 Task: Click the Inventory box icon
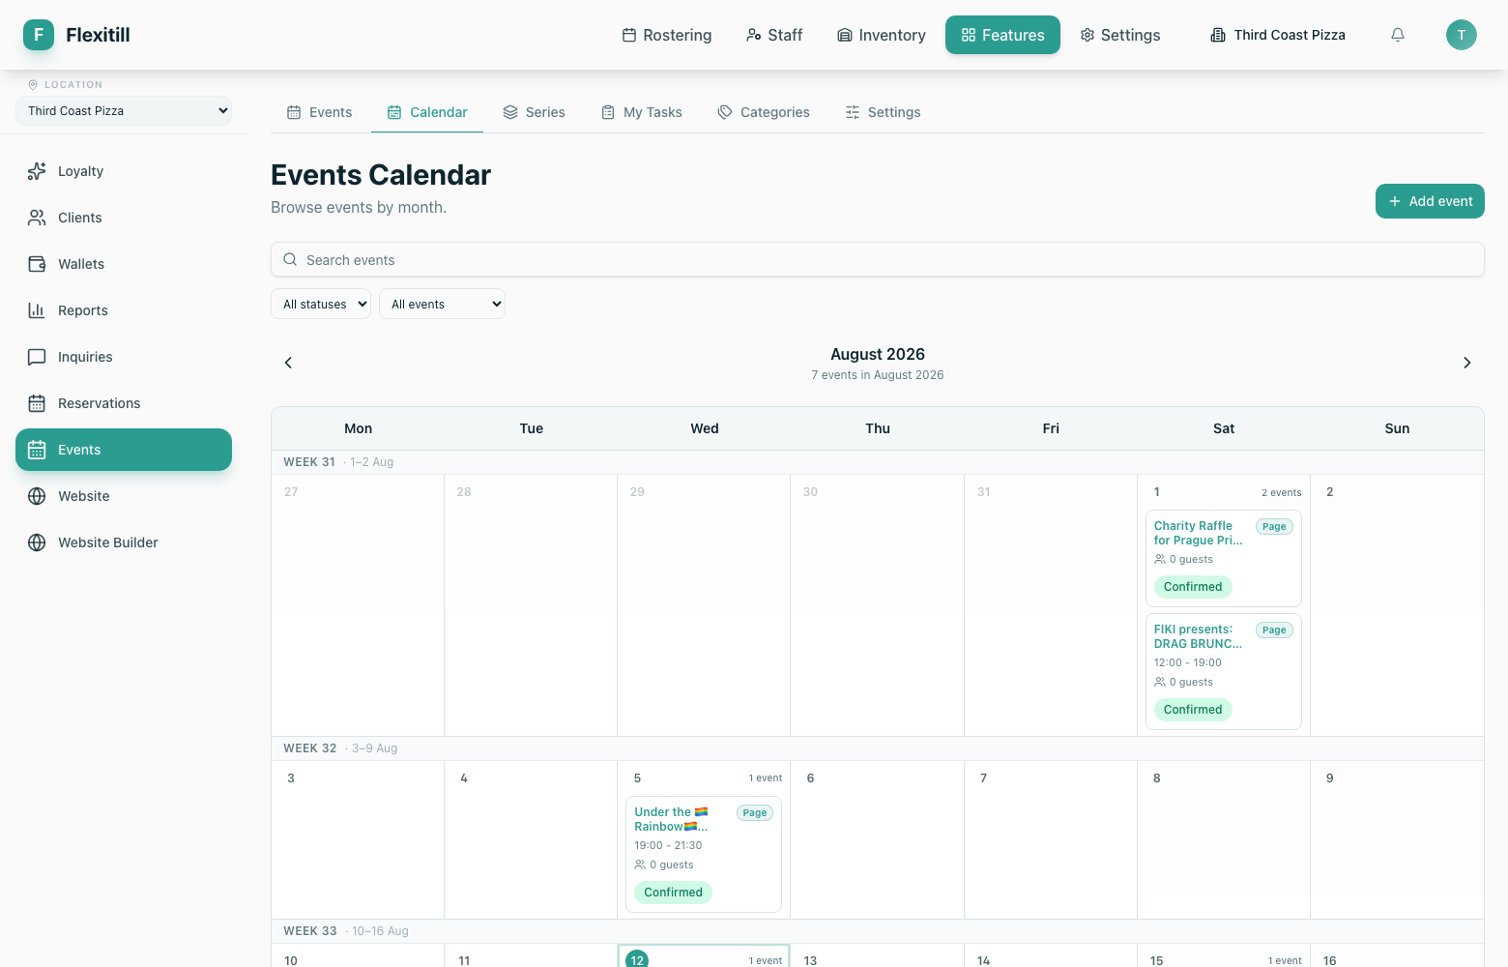click(845, 35)
